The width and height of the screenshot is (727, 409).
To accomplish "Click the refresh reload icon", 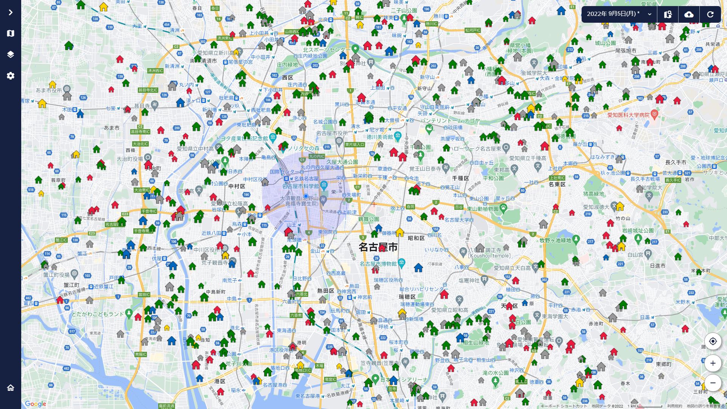I will click(710, 14).
